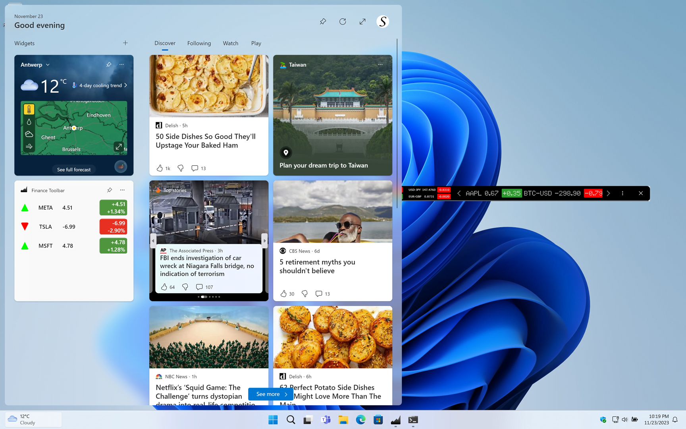
Task: Open more options on the Taiwan card
Action: tap(380, 64)
